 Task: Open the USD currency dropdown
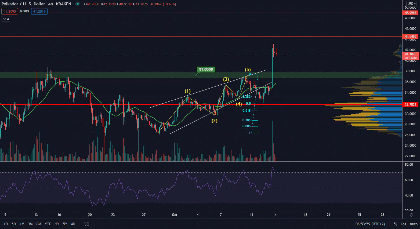click(x=411, y=3)
